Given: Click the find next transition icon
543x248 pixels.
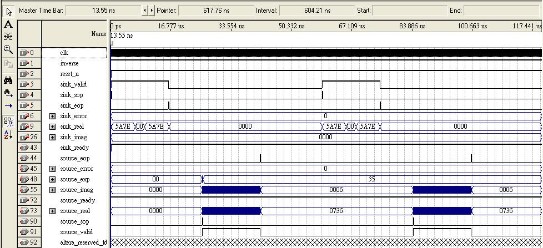Looking at the screenshot, I should click(x=8, y=93).
